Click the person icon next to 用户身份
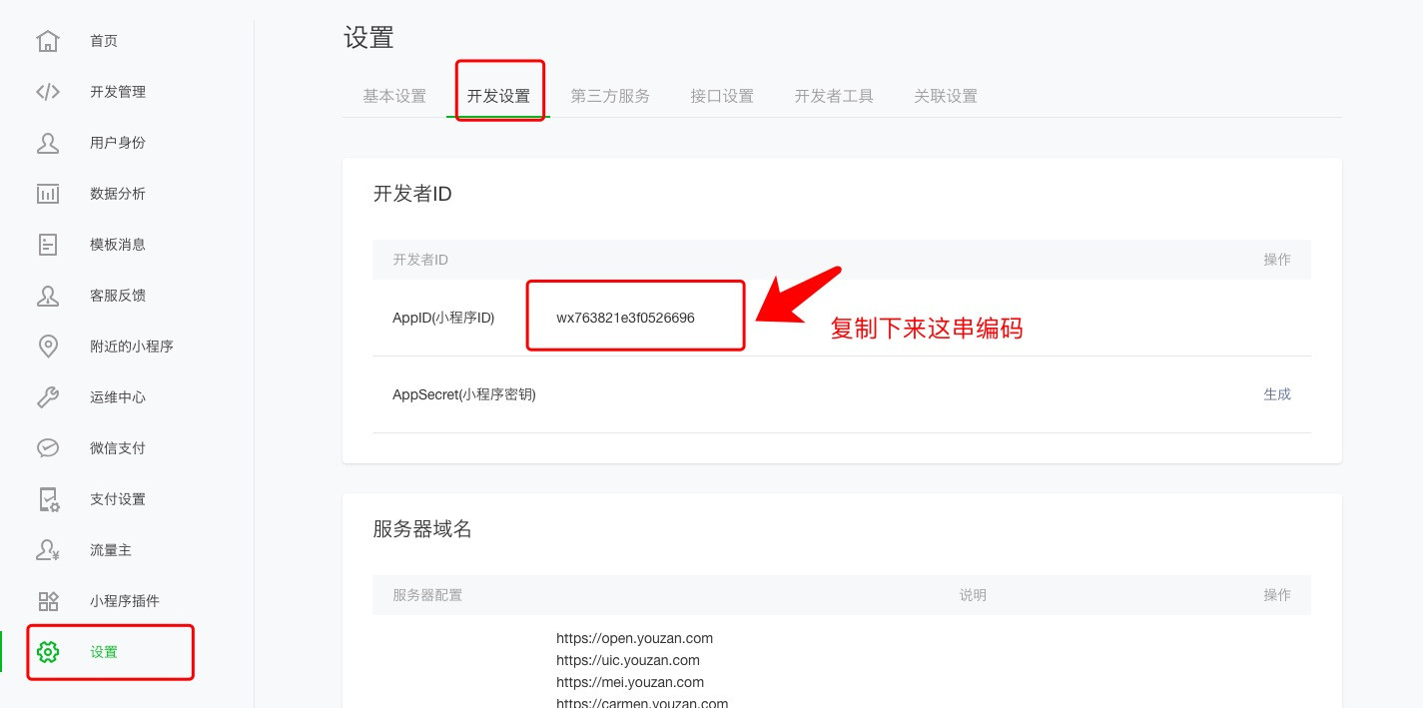The width and height of the screenshot is (1423, 708). 48,143
